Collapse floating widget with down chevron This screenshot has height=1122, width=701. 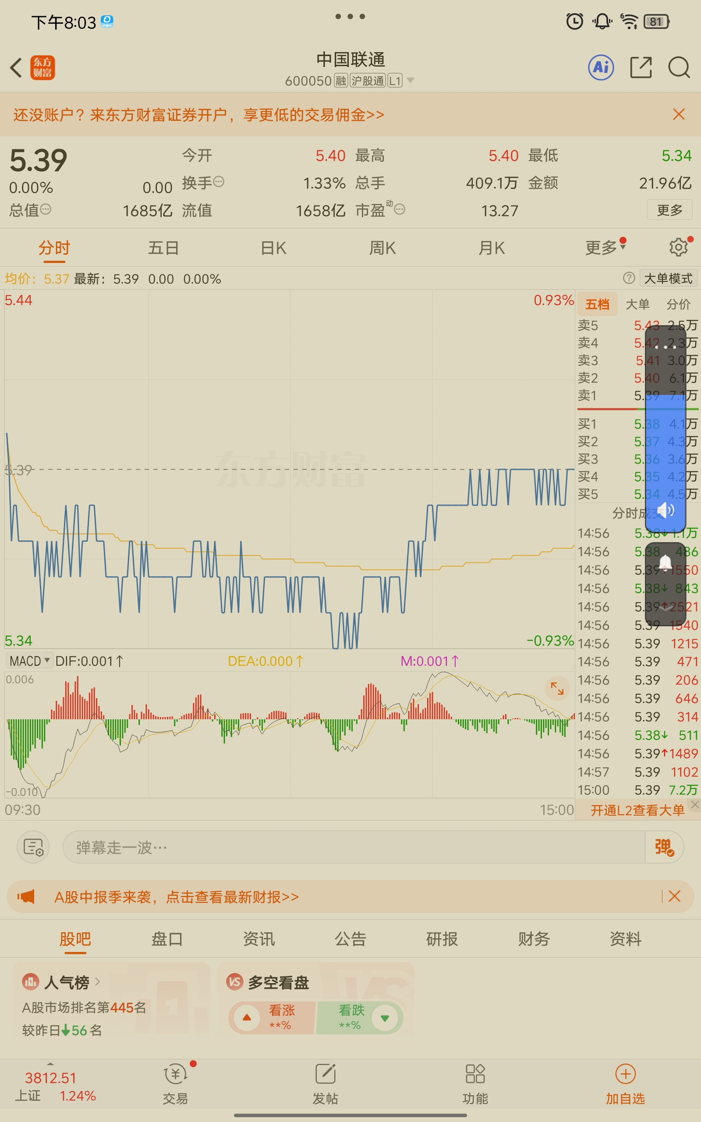(x=666, y=608)
